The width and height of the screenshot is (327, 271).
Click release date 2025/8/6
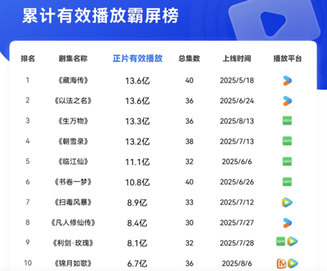(x=237, y=263)
